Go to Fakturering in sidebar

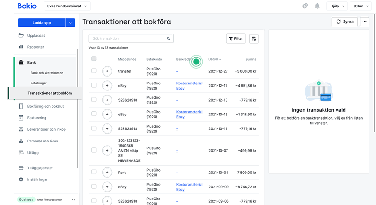tap(37, 118)
